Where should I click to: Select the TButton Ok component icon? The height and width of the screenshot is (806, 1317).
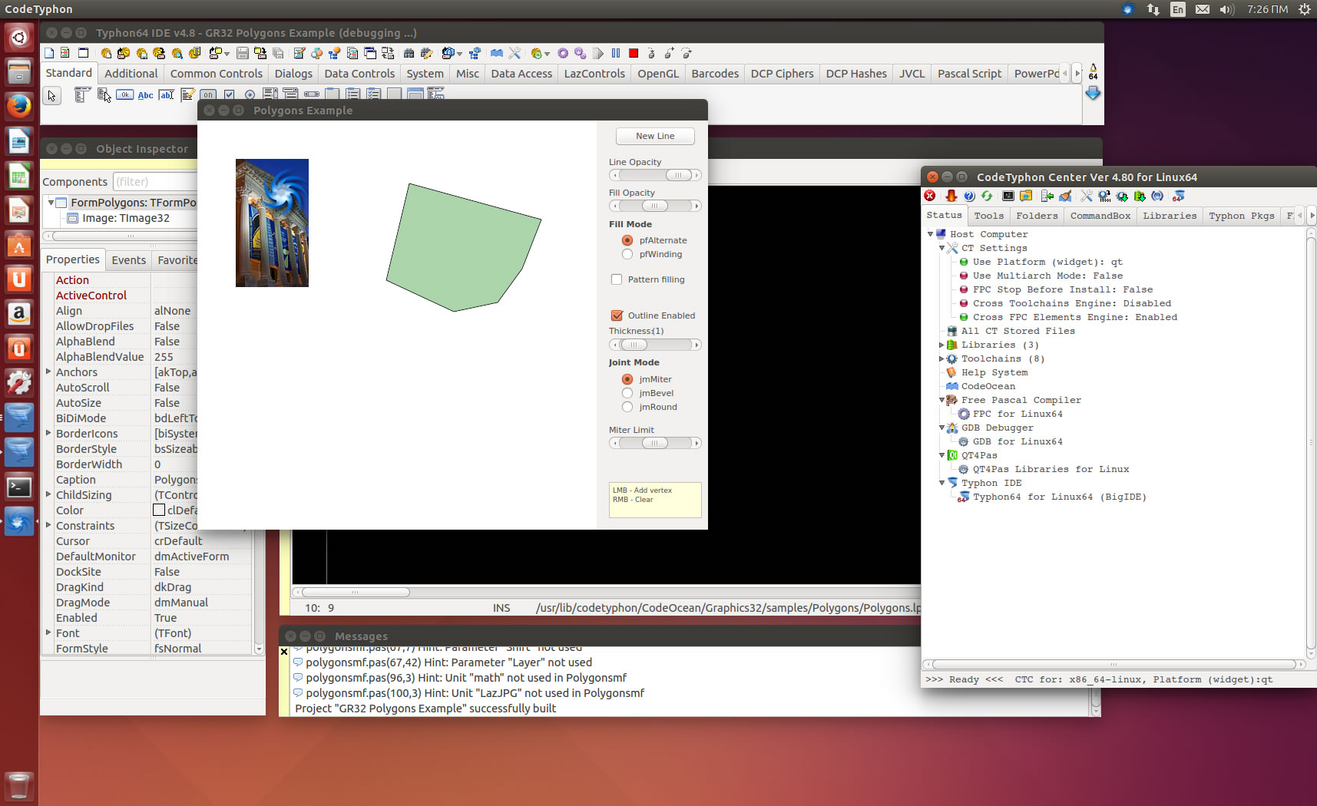pyautogui.click(x=124, y=94)
